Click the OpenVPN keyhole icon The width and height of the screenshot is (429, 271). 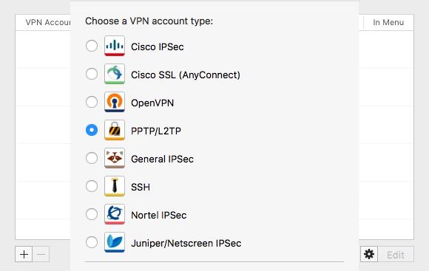click(115, 102)
